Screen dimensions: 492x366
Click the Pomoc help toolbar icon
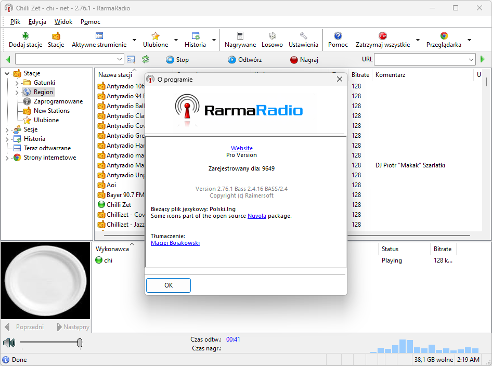pos(338,36)
